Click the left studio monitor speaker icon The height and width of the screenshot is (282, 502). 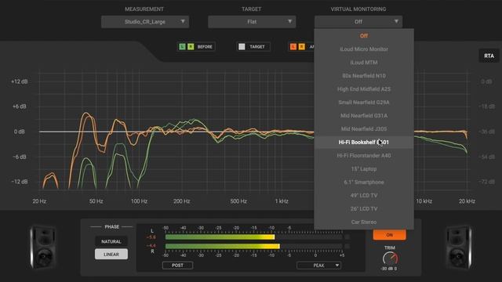pyautogui.click(x=43, y=248)
